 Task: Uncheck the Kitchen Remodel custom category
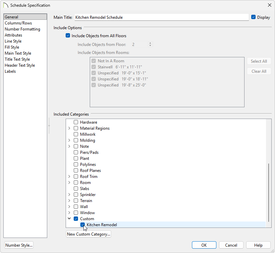point(83,225)
